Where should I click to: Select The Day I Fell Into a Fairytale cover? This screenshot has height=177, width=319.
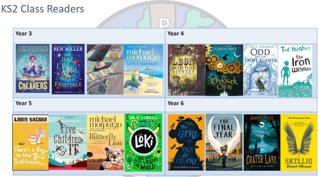coord(68,69)
